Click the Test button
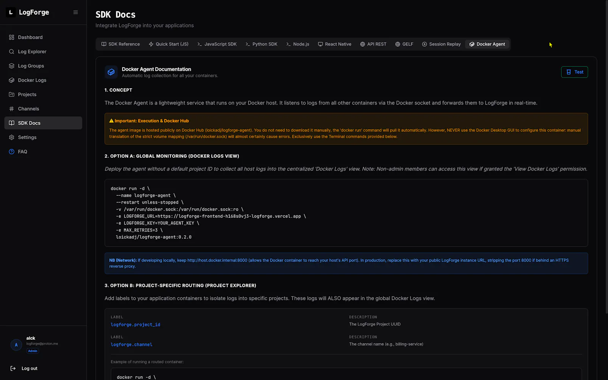The width and height of the screenshot is (608, 380). pyautogui.click(x=575, y=72)
